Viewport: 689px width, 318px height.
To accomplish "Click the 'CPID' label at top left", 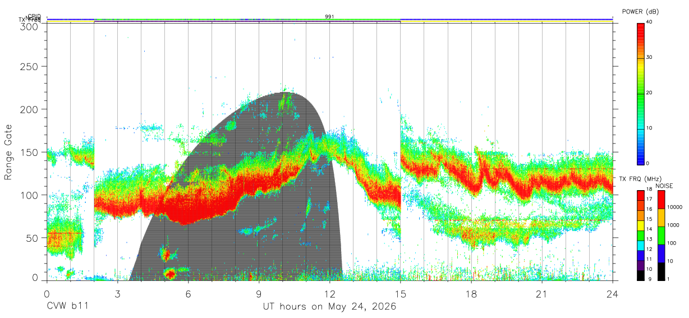I will click(34, 16).
